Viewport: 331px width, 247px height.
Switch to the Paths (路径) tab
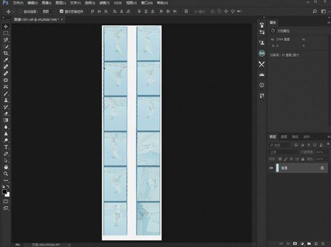point(295,137)
